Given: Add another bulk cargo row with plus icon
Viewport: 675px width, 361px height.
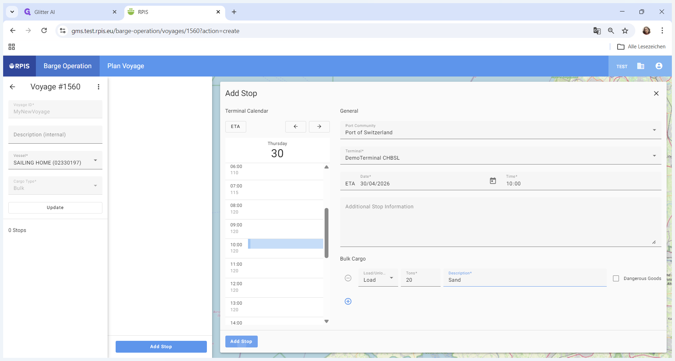Looking at the screenshot, I should click(x=348, y=302).
